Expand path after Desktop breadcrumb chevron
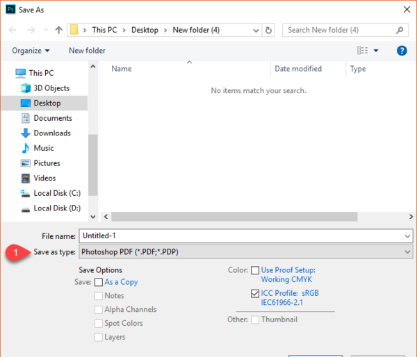 tap(165, 31)
